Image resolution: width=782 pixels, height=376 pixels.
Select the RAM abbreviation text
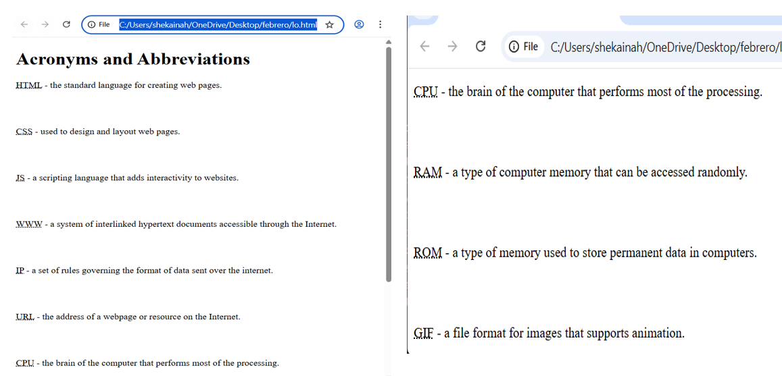pos(427,173)
